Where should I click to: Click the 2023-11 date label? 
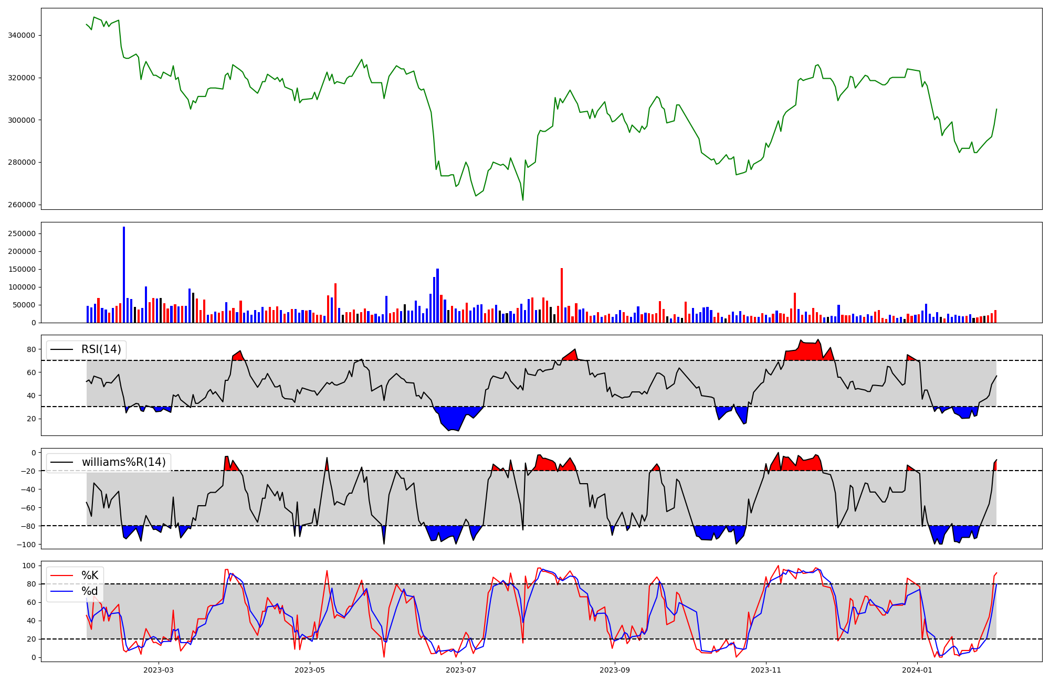(766, 670)
